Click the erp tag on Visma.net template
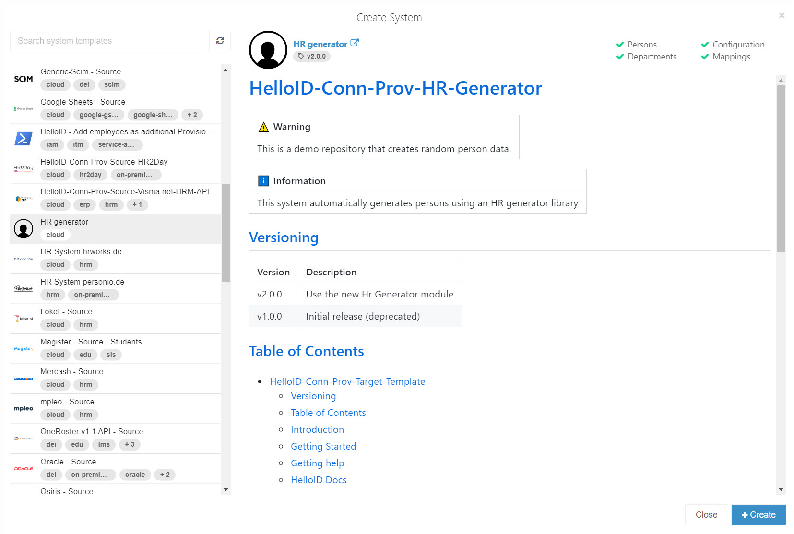 pyautogui.click(x=84, y=204)
